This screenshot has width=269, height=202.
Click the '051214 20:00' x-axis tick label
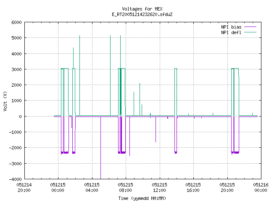24,188
